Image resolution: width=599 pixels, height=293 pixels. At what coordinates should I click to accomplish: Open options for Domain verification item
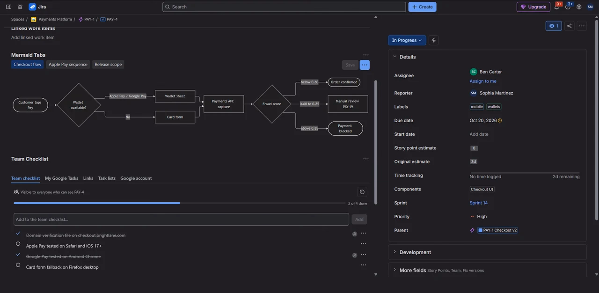click(363, 233)
